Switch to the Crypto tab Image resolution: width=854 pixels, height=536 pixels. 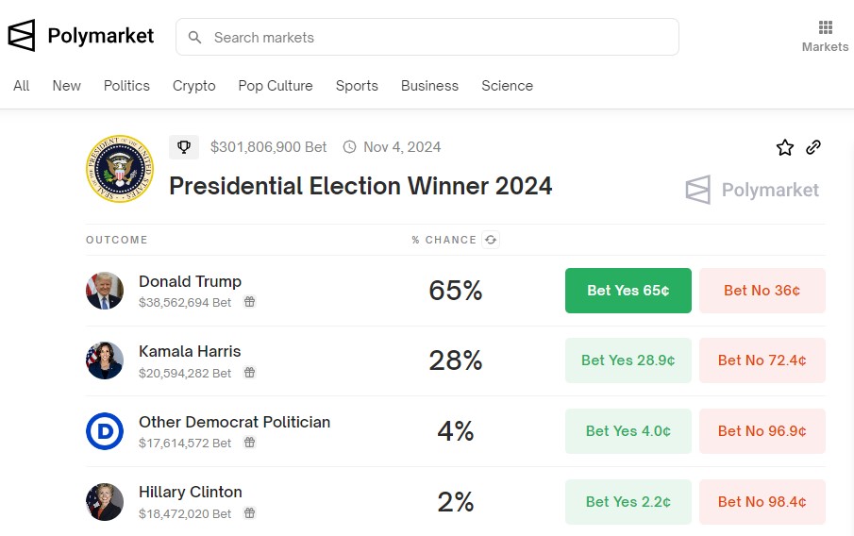point(193,86)
